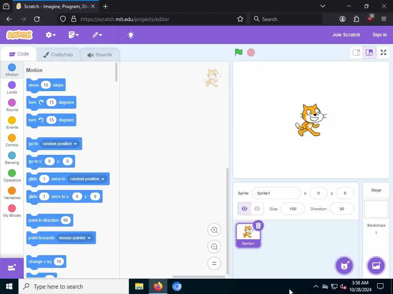Click the block palette vertical scrollbar
The image size is (393, 294).
[x=116, y=72]
